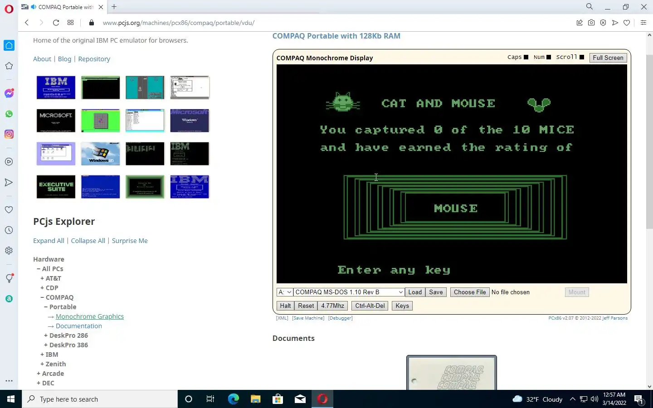Open Opera main menu logo

(x=9, y=9)
